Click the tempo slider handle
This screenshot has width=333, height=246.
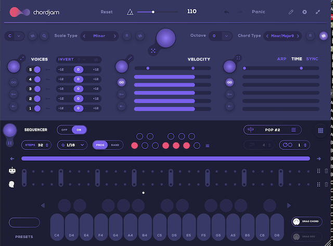pos(153,11)
